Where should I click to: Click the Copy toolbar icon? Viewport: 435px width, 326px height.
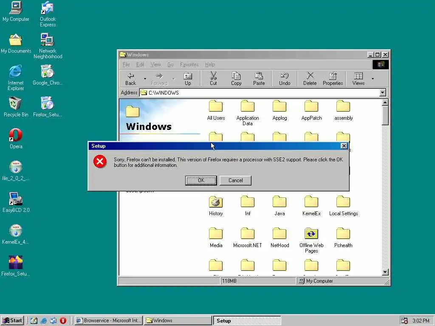pos(236,79)
